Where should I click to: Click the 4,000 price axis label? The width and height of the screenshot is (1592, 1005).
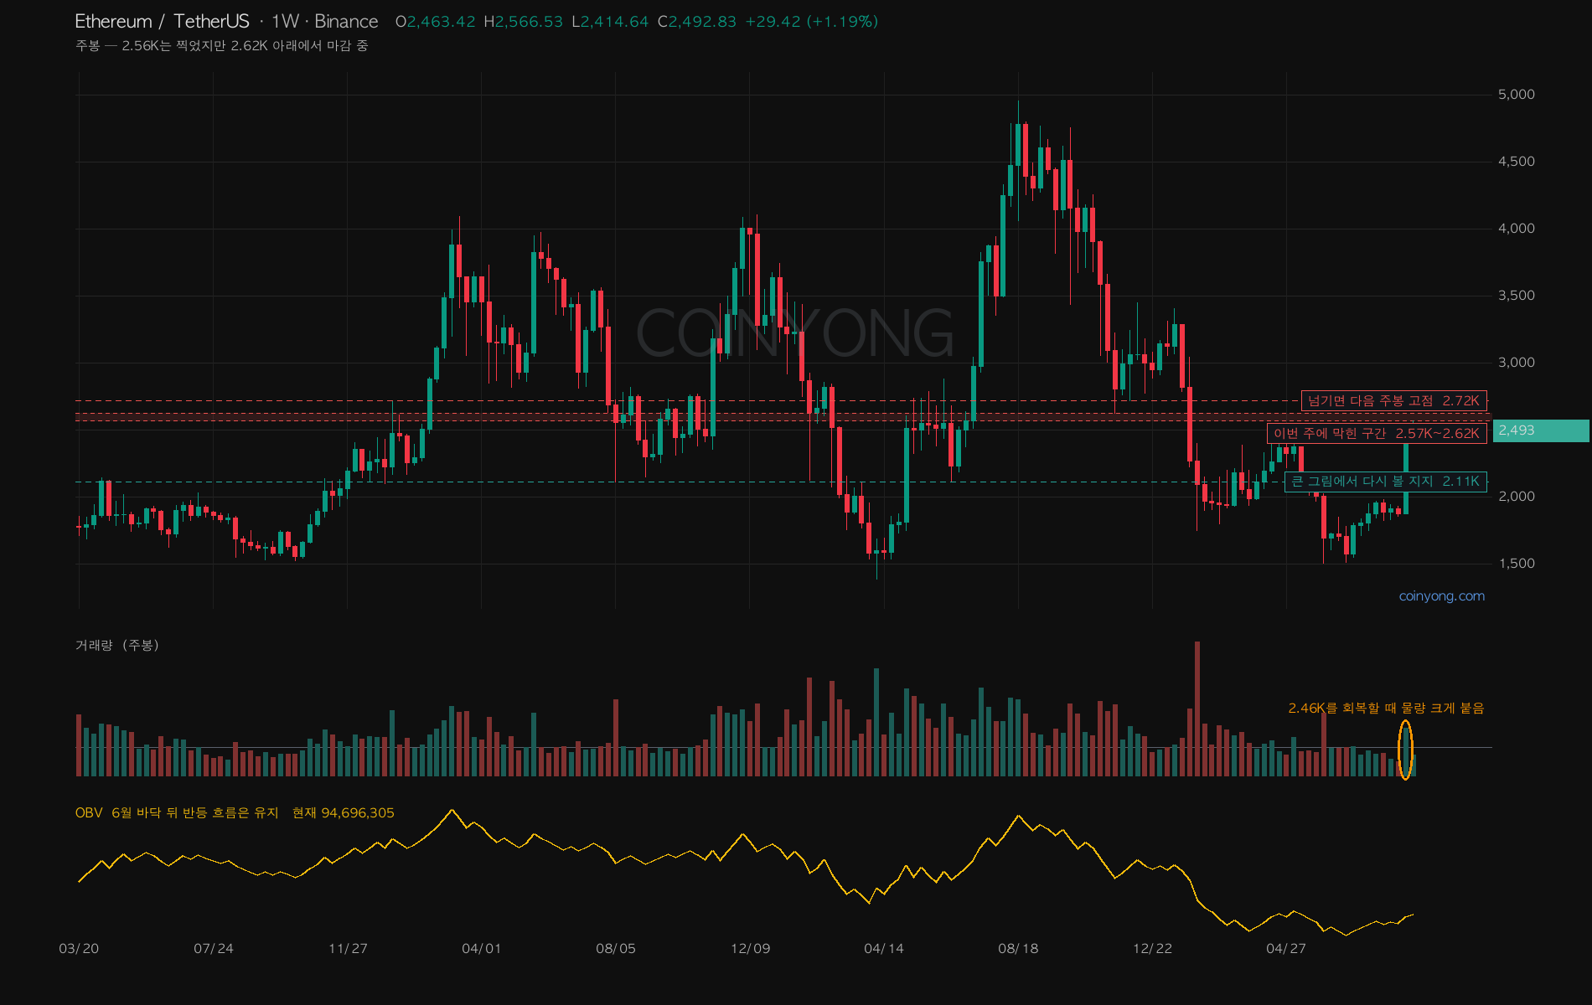click(x=1517, y=229)
